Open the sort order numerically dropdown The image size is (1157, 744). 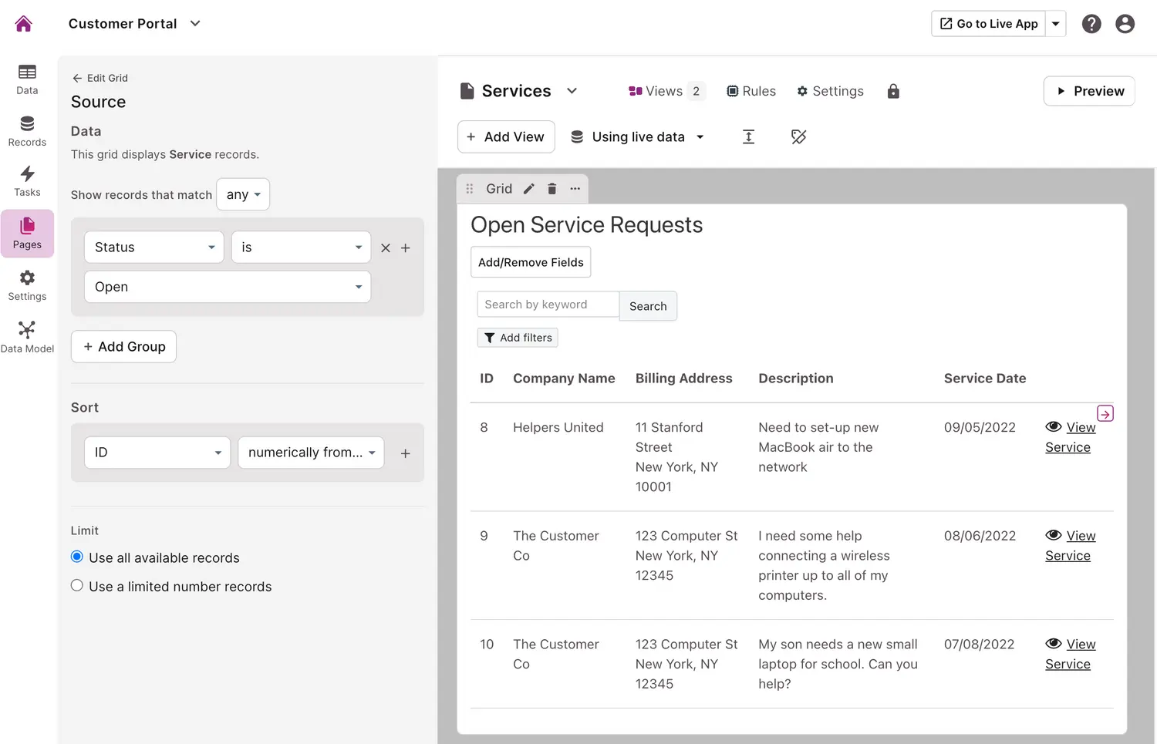[x=311, y=453]
